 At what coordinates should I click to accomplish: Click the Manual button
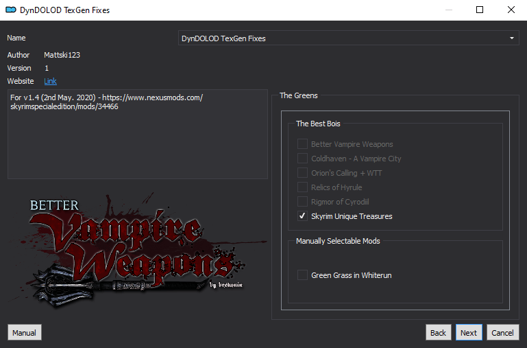tap(24, 332)
